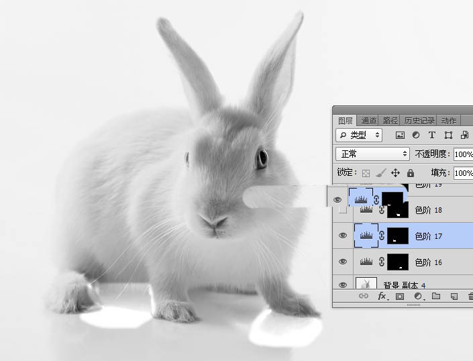Image resolution: width=473 pixels, height=361 pixels.
Task: Switch to the 通道 (Channels) tab
Action: click(368, 121)
